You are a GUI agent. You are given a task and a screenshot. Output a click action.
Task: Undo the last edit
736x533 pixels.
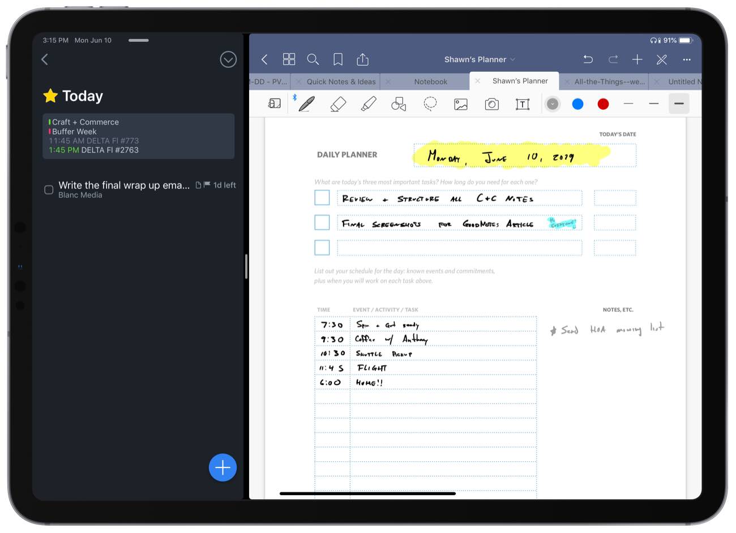pyautogui.click(x=588, y=59)
